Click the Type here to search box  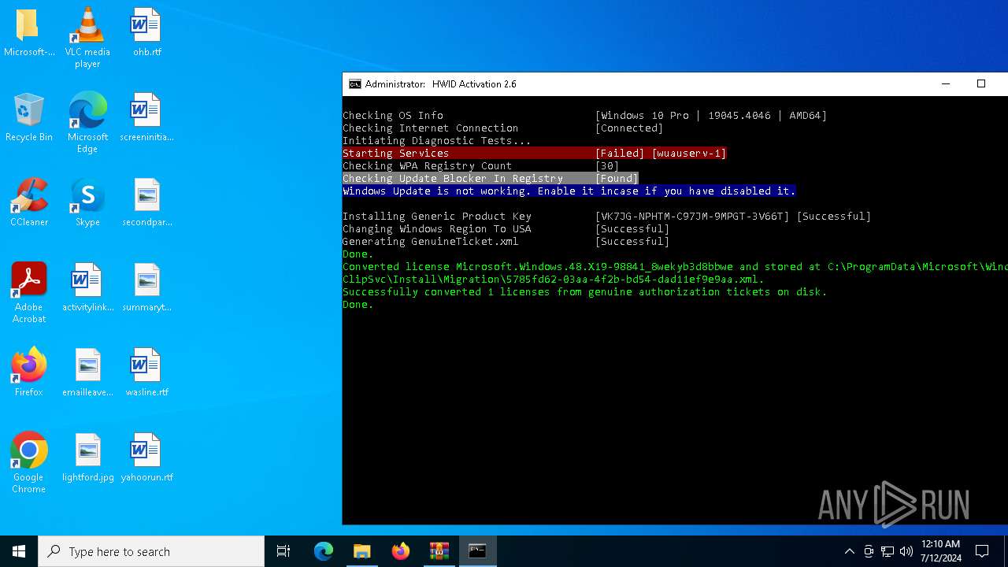tap(151, 551)
